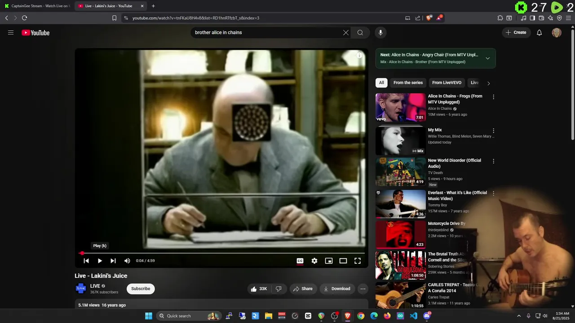Open the My Mix thumbnail
Viewport: 575px width, 323px height.
(400, 140)
